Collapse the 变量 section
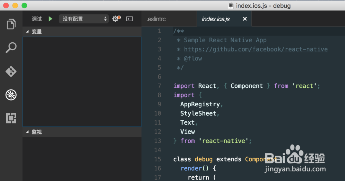 click(x=28, y=32)
